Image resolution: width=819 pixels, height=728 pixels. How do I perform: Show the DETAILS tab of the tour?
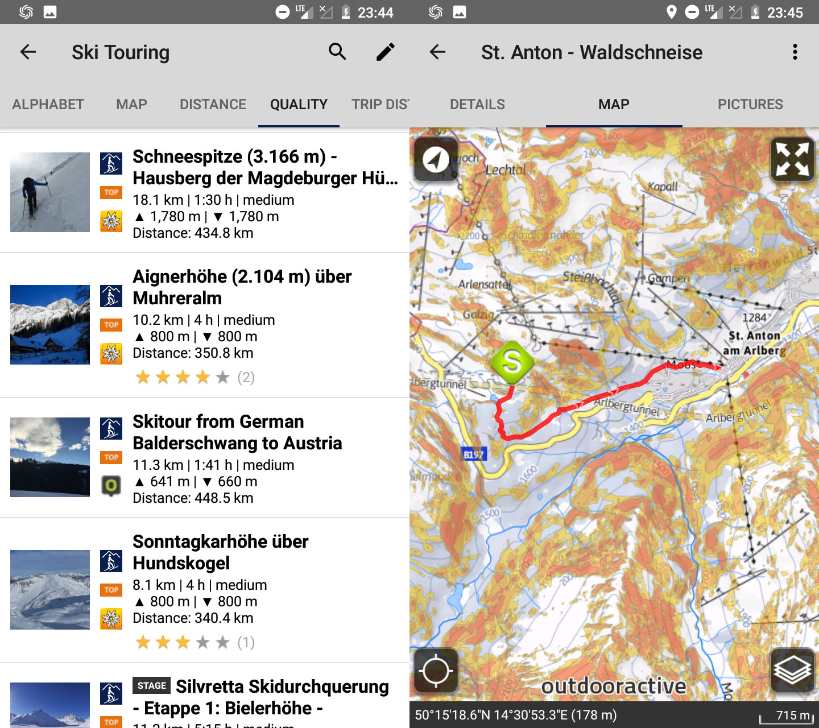(x=477, y=104)
